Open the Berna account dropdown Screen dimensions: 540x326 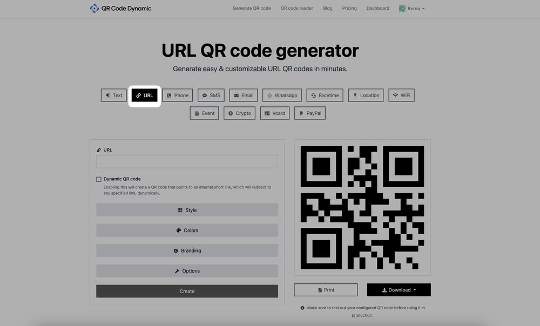point(411,8)
